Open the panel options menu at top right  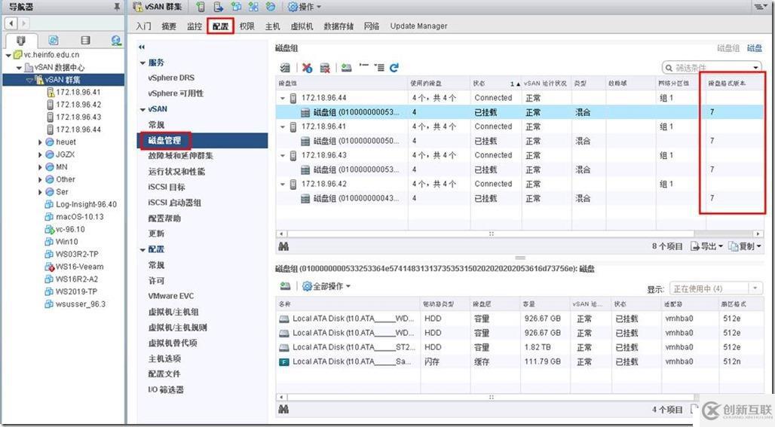[760, 7]
